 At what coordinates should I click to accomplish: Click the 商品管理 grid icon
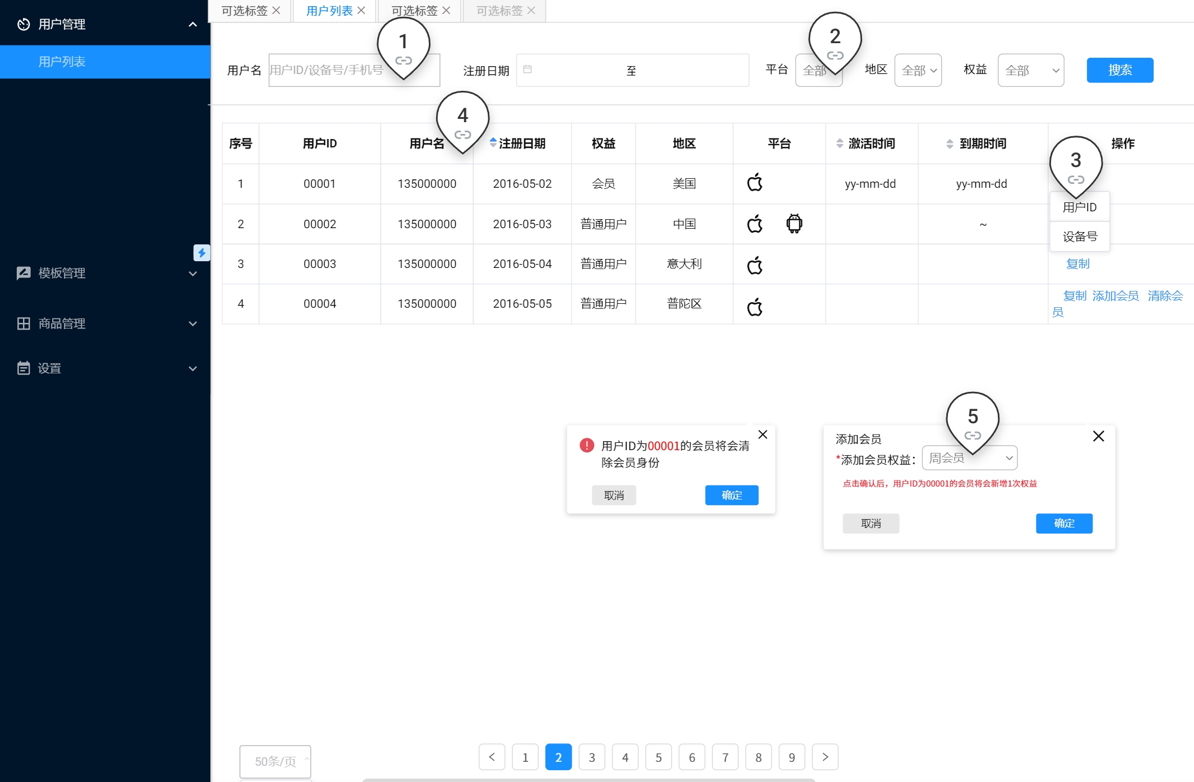(24, 323)
